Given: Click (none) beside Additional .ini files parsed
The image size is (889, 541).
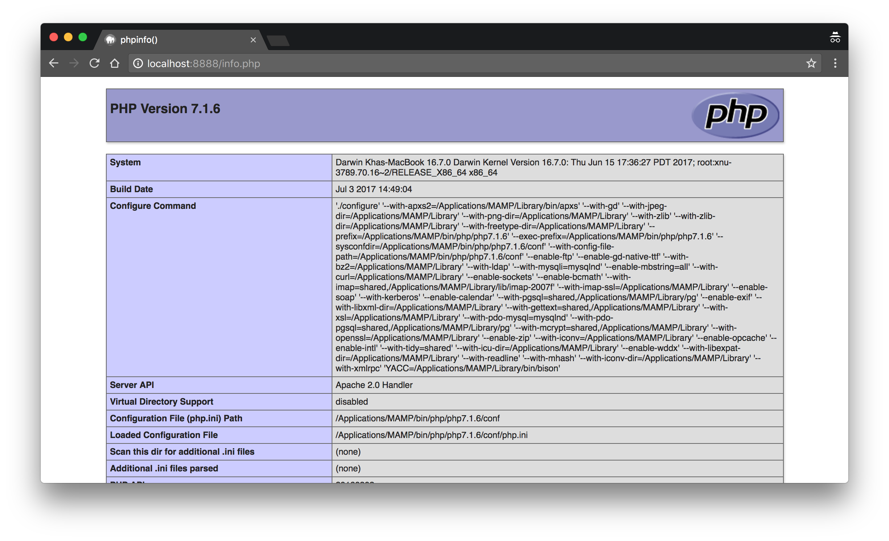Looking at the screenshot, I should [x=348, y=468].
